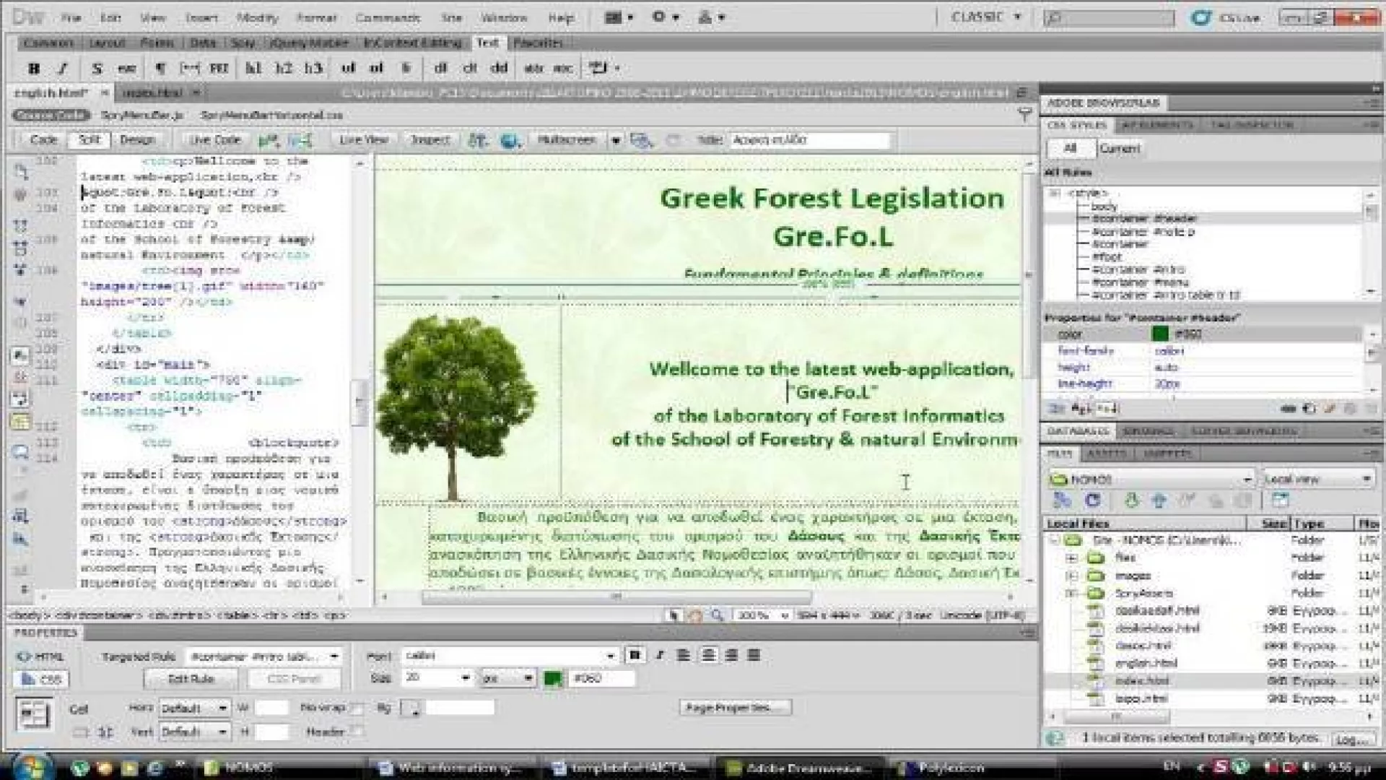Enable the No wrap checkbox
Screen dimensions: 1386x780
357,709
